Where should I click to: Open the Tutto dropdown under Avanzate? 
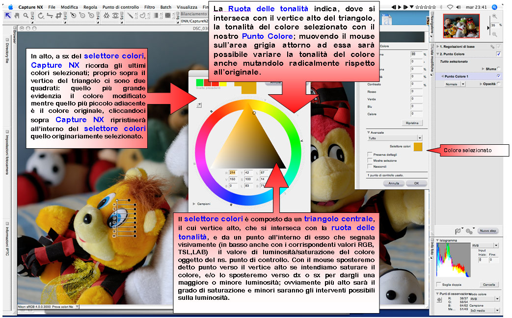[395, 138]
